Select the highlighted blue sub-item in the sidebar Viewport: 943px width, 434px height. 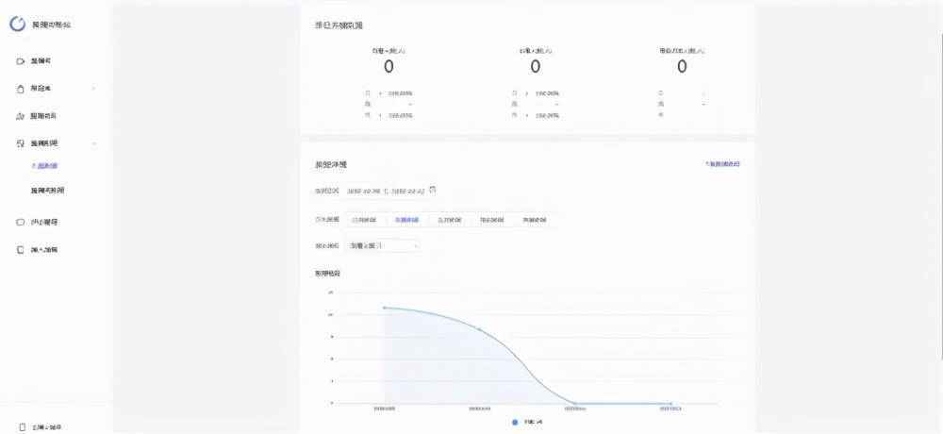point(44,165)
